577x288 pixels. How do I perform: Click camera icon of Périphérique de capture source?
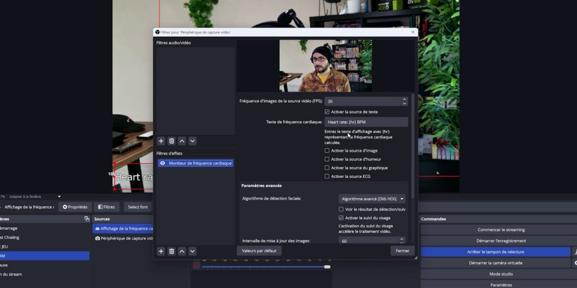[97, 238]
